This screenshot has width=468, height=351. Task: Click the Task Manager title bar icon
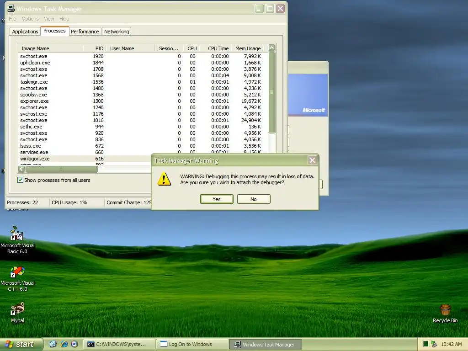[11, 8]
